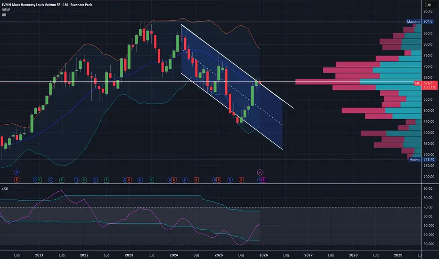Select the red MC 624,5 current price label
Image resolution: width=439 pixels, height=259 pixels.
coord(425,85)
